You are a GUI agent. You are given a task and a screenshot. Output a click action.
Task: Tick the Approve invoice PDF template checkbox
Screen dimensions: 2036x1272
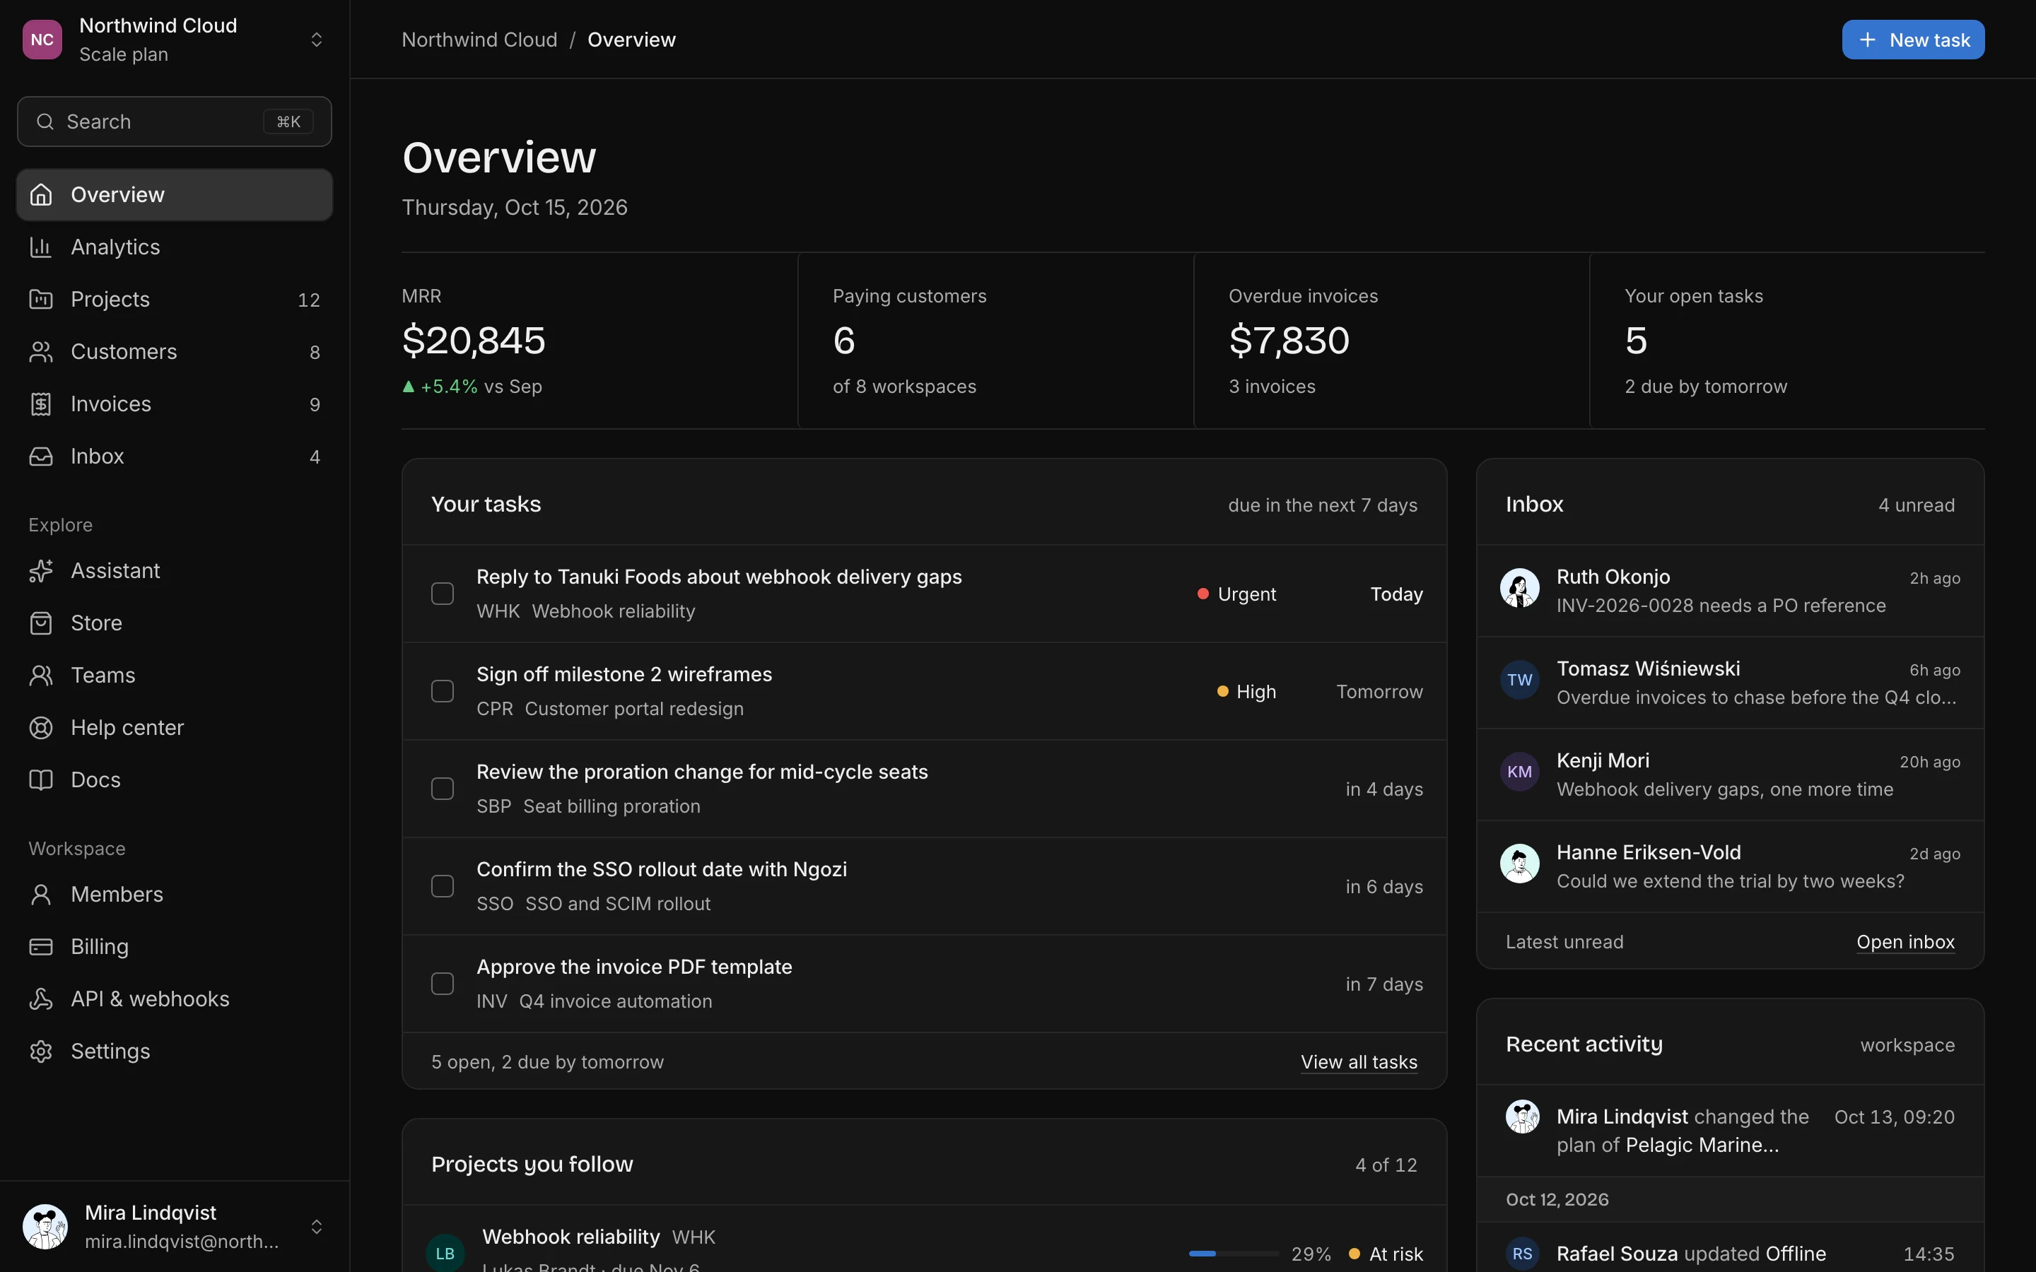443,984
